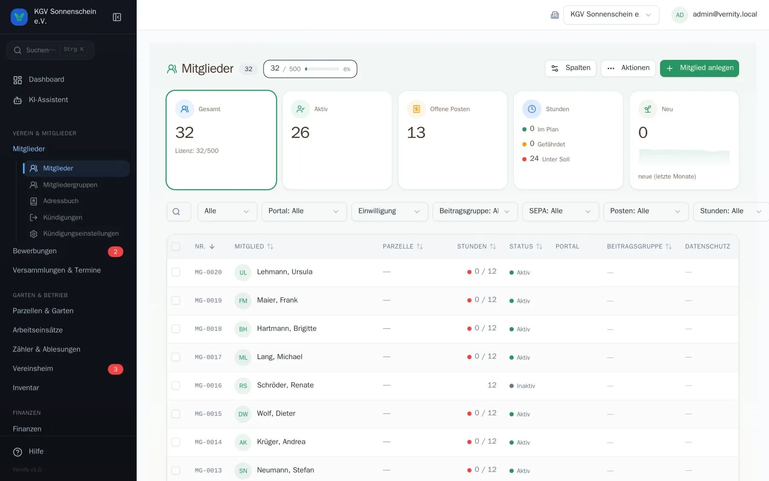This screenshot has width=769, height=481.
Task: Check the row for Schröder, Renate
Action: (176, 386)
